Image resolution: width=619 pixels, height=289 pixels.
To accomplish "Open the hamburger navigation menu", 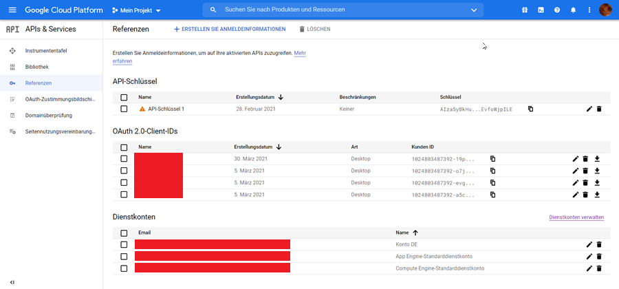I will 12,10.
